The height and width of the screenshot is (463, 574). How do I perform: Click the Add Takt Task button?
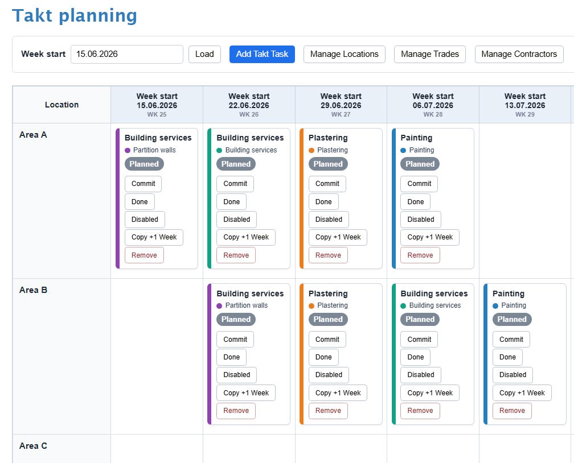click(x=262, y=54)
